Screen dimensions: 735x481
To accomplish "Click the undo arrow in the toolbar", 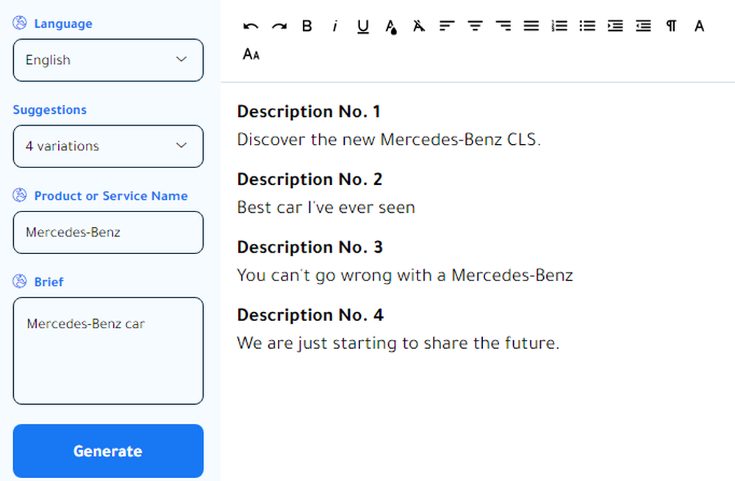I will click(x=251, y=26).
